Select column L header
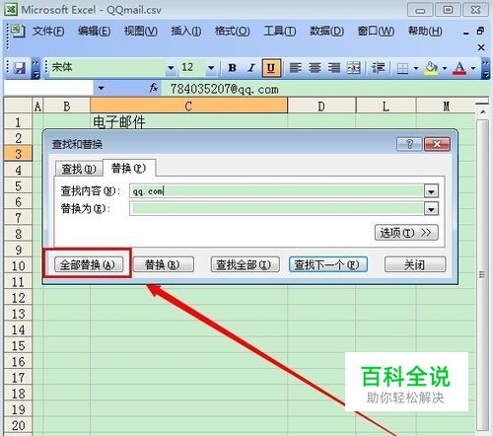 click(x=386, y=106)
